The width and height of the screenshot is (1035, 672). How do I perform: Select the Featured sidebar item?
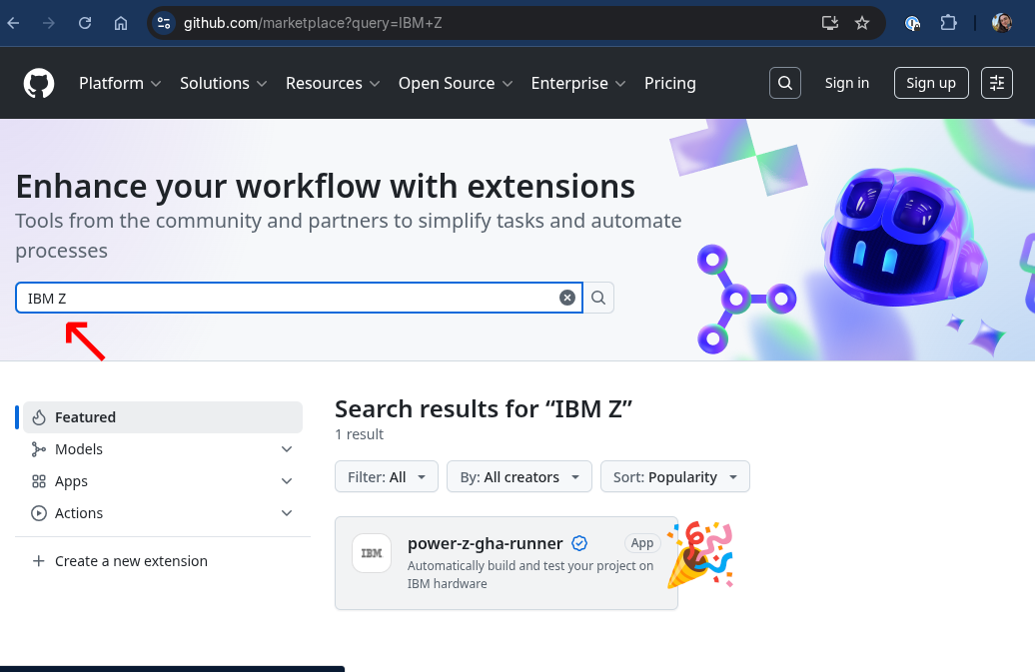pyautogui.click(x=163, y=417)
